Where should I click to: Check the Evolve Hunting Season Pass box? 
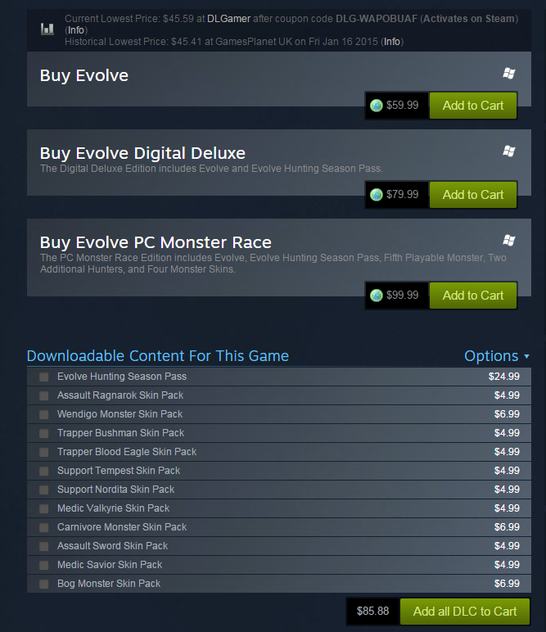[x=44, y=377]
